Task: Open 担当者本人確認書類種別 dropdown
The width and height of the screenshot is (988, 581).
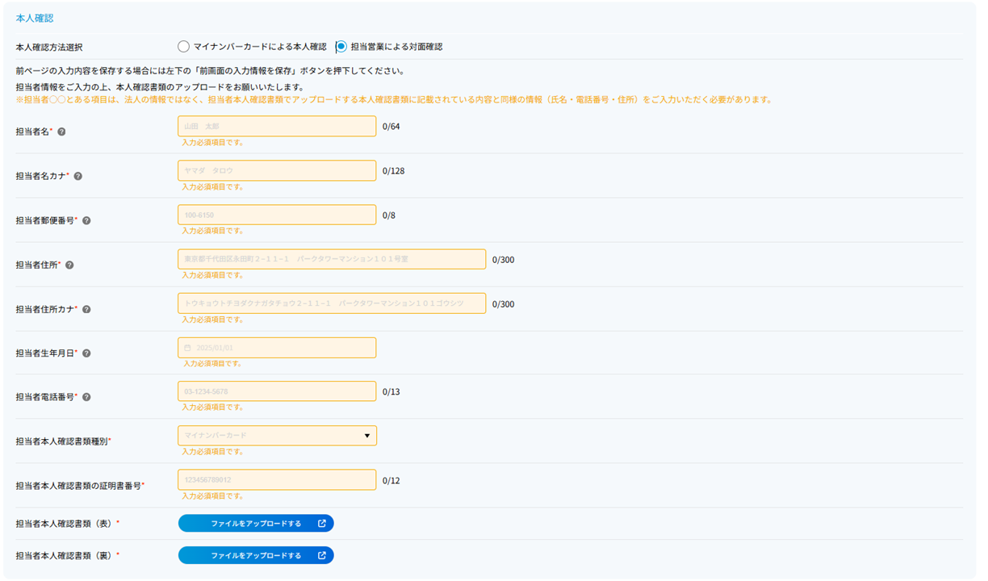Action: (276, 436)
